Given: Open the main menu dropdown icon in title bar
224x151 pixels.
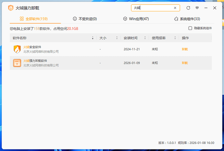Looking at the screenshot, I should 197,8.
